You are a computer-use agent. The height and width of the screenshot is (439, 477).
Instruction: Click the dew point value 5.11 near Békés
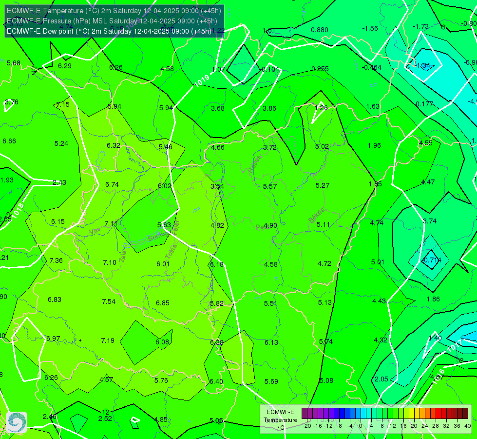(323, 224)
